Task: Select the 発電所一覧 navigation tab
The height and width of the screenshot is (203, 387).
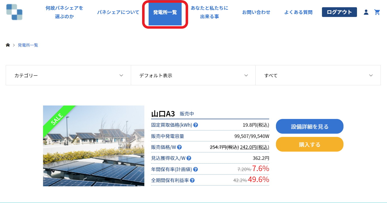Action: click(x=165, y=12)
